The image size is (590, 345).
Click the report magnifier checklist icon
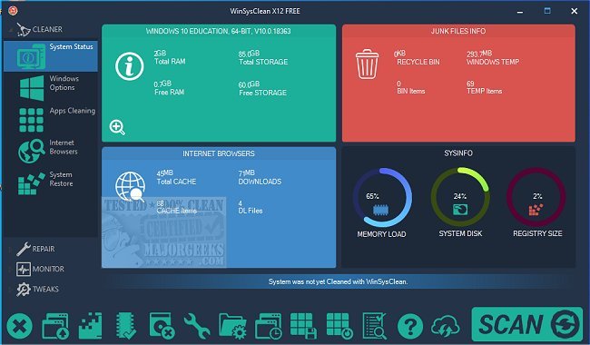coord(374,326)
